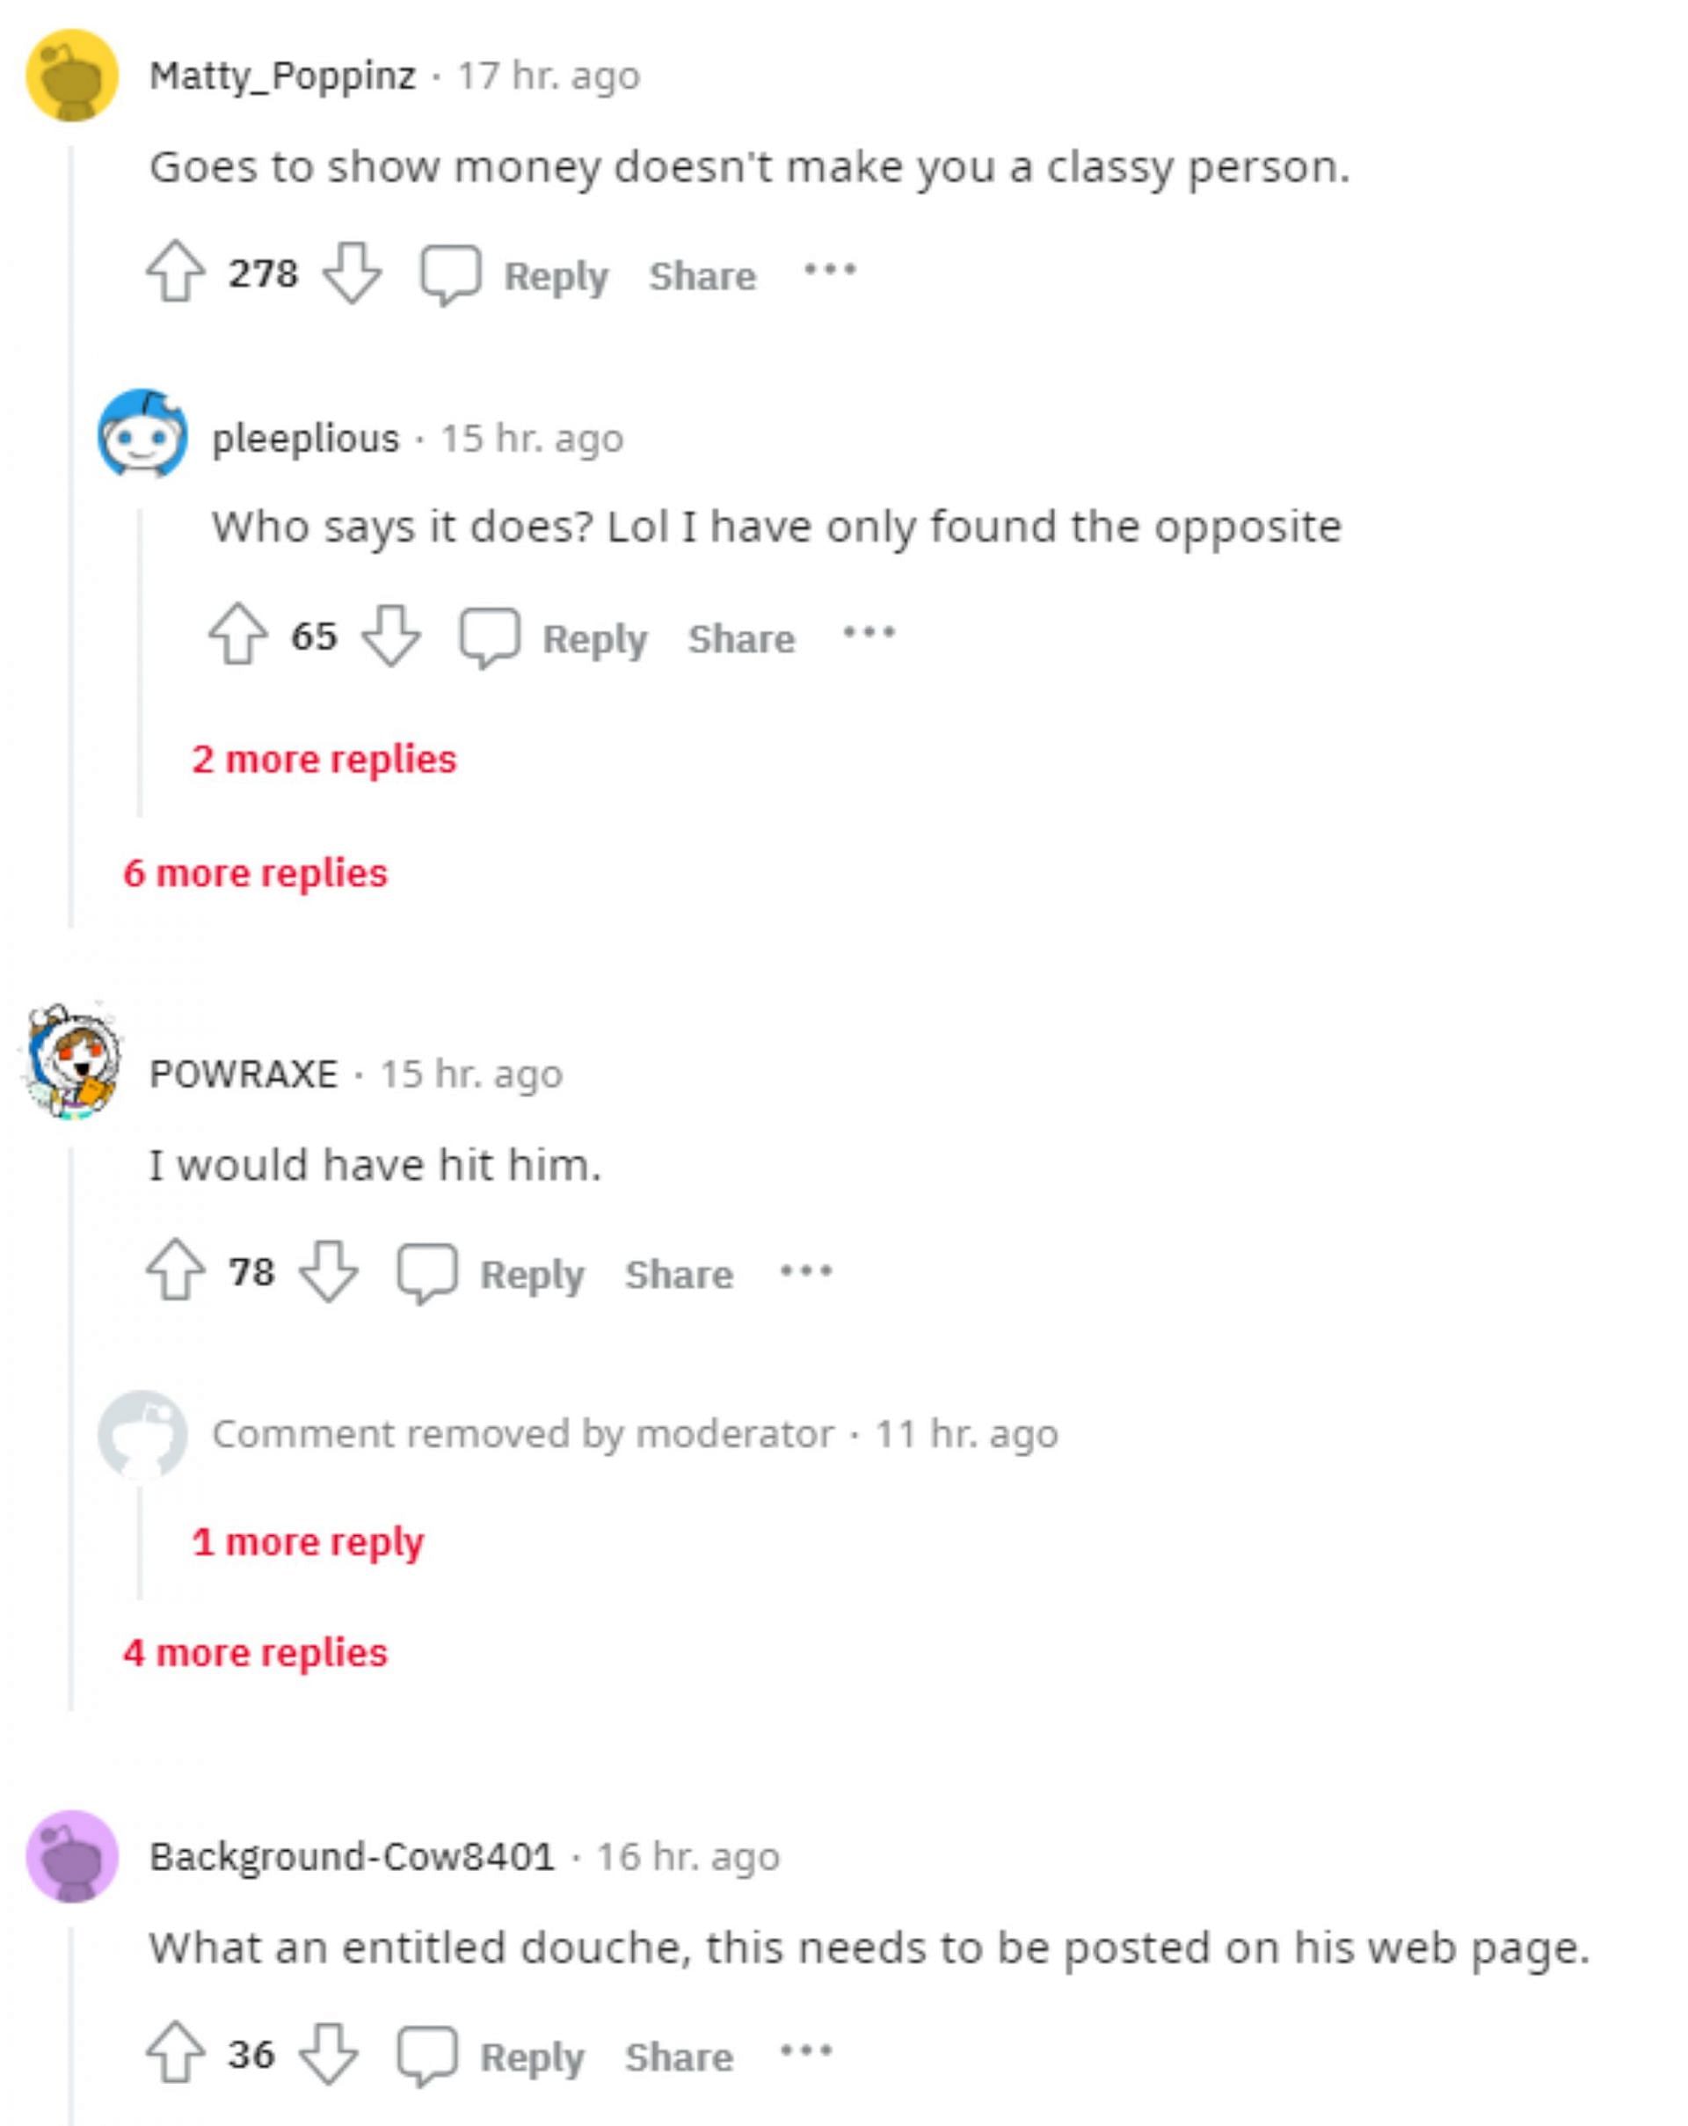Collapse Matty_Poppinz's thread via its vertical line
Image resolution: width=1688 pixels, height=2126 pixels.
click(x=71, y=535)
